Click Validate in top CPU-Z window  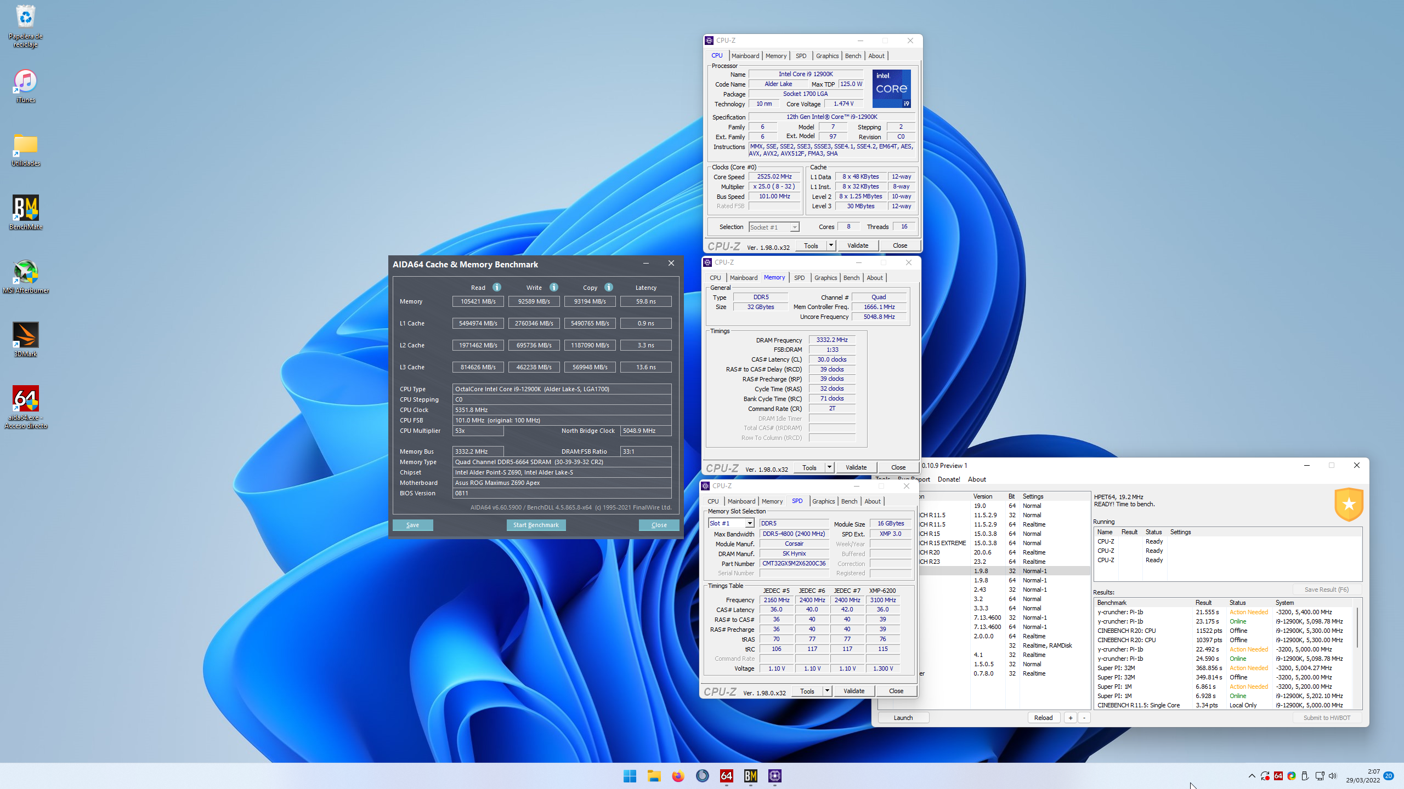coord(857,245)
